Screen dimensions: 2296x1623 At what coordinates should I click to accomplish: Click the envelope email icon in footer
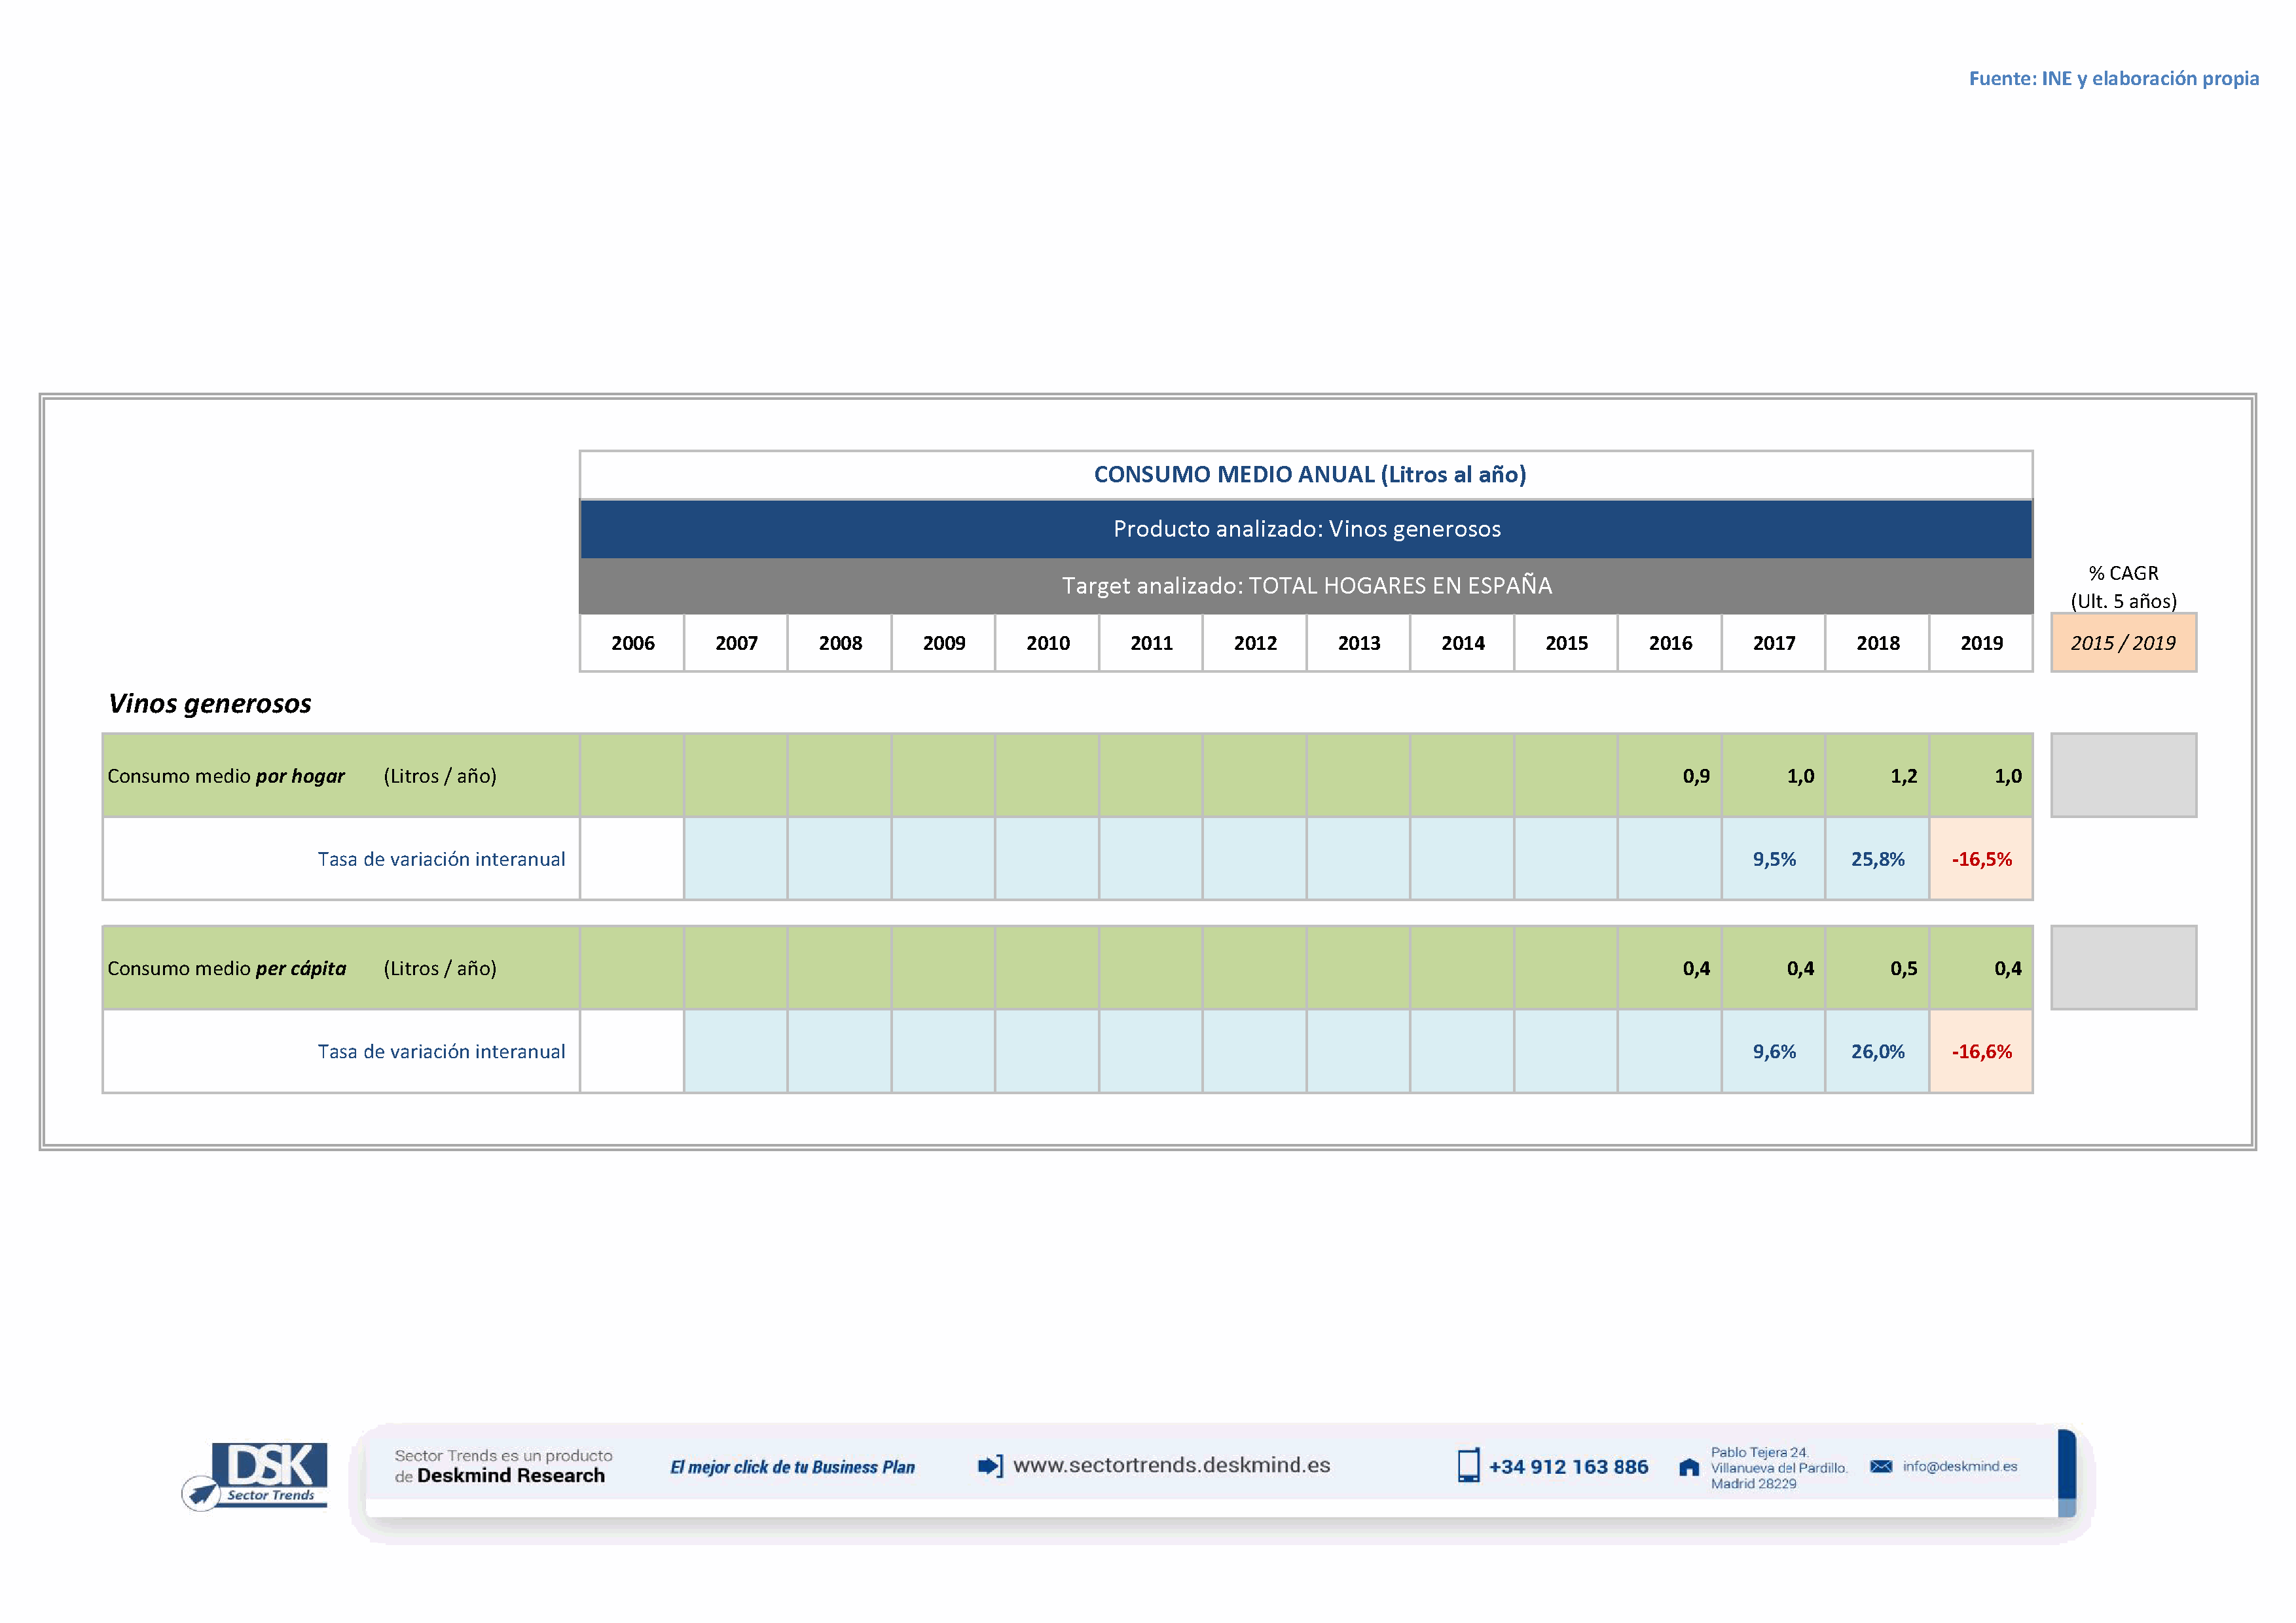(x=1881, y=1466)
